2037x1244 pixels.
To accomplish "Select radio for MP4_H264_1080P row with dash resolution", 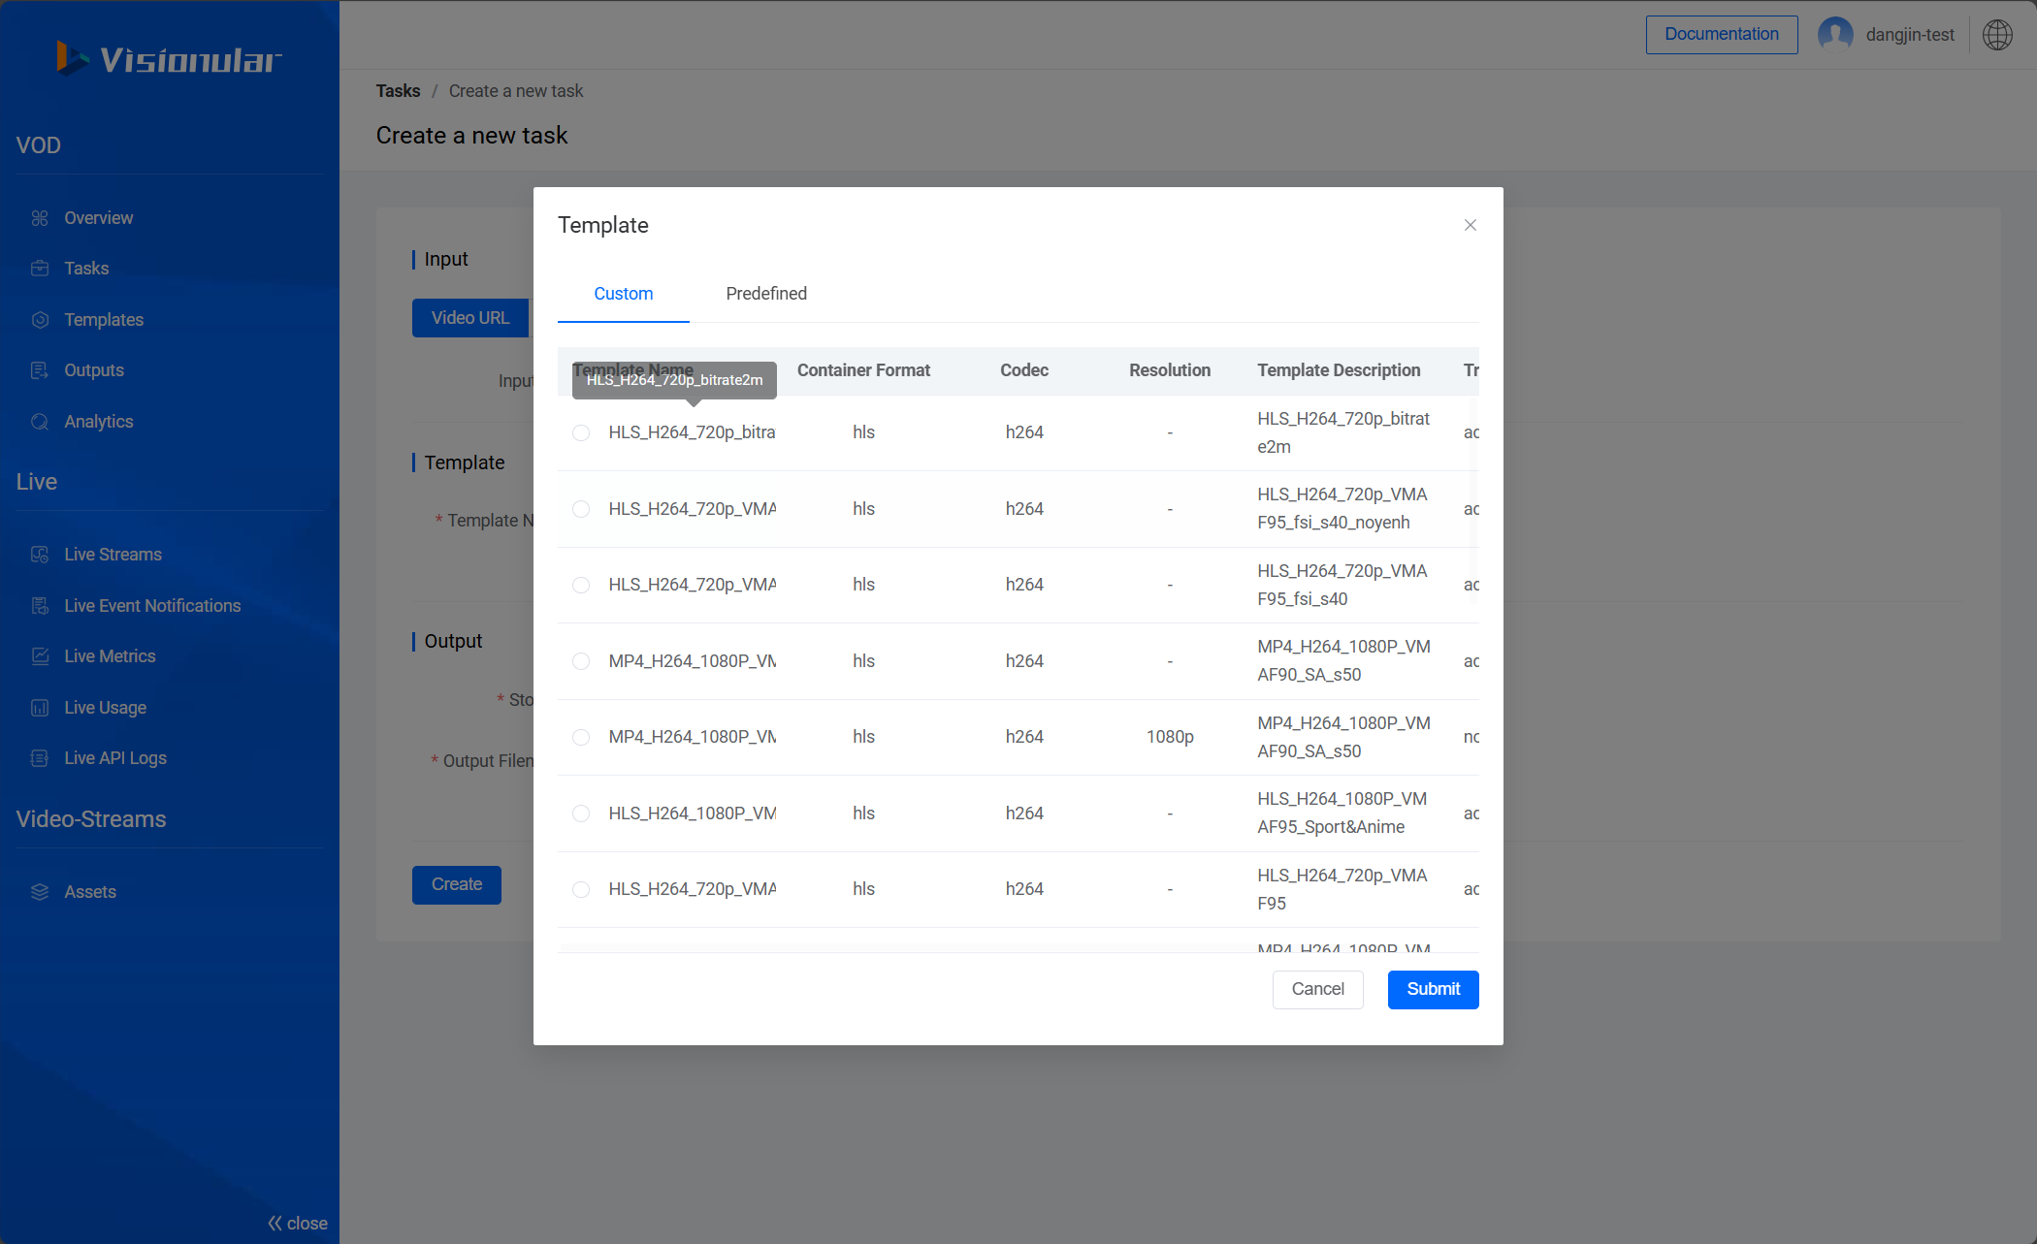I will pos(581,661).
